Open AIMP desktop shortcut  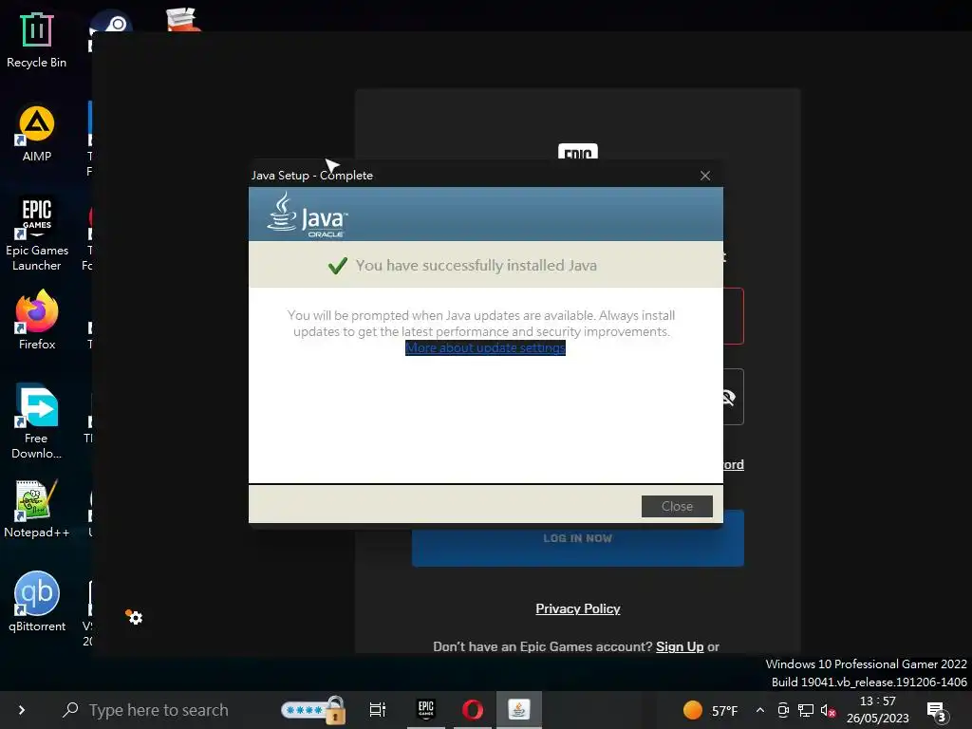click(37, 134)
